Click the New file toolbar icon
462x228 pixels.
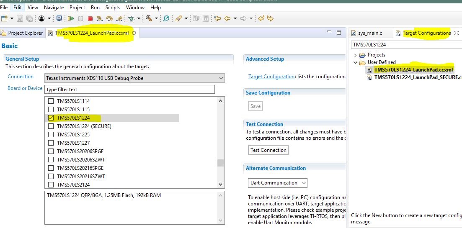pyautogui.click(x=4, y=18)
